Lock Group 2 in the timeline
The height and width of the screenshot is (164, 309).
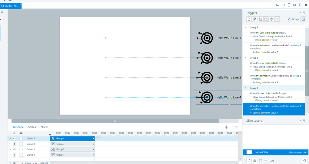tap(21, 149)
